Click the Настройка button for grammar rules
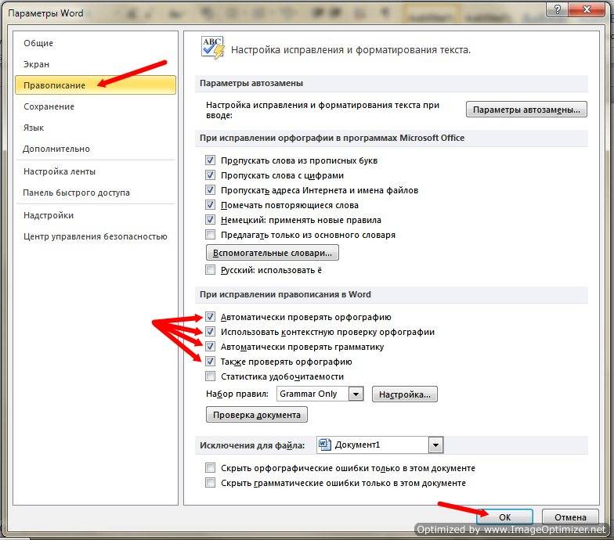Viewport: 614px width, 540px height. click(404, 394)
